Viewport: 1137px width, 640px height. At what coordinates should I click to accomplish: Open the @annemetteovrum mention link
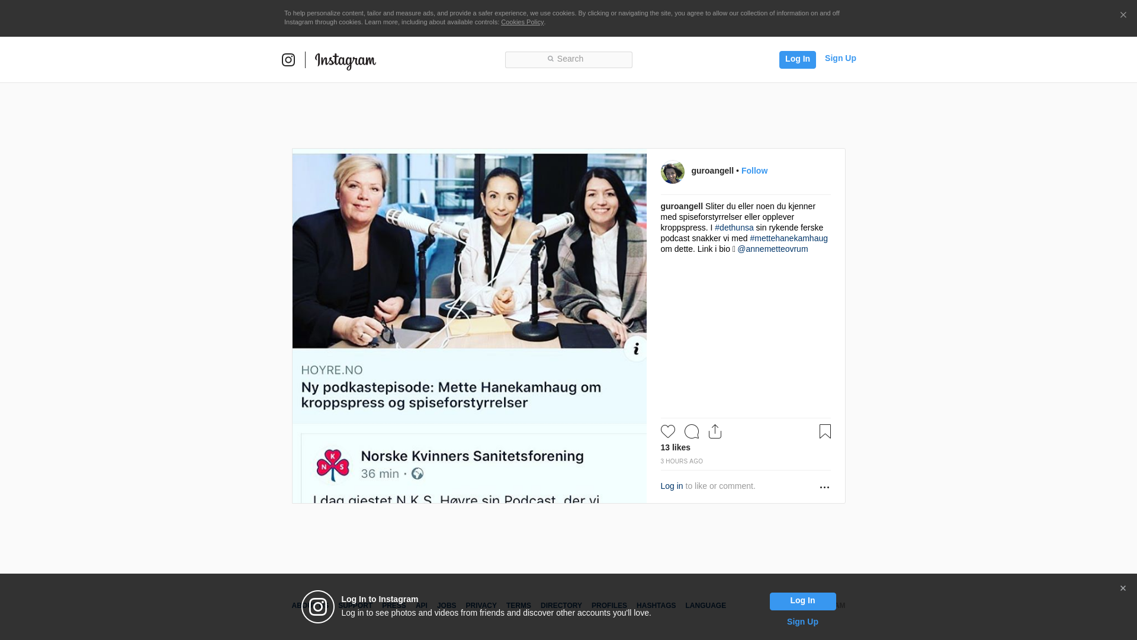pyautogui.click(x=772, y=249)
